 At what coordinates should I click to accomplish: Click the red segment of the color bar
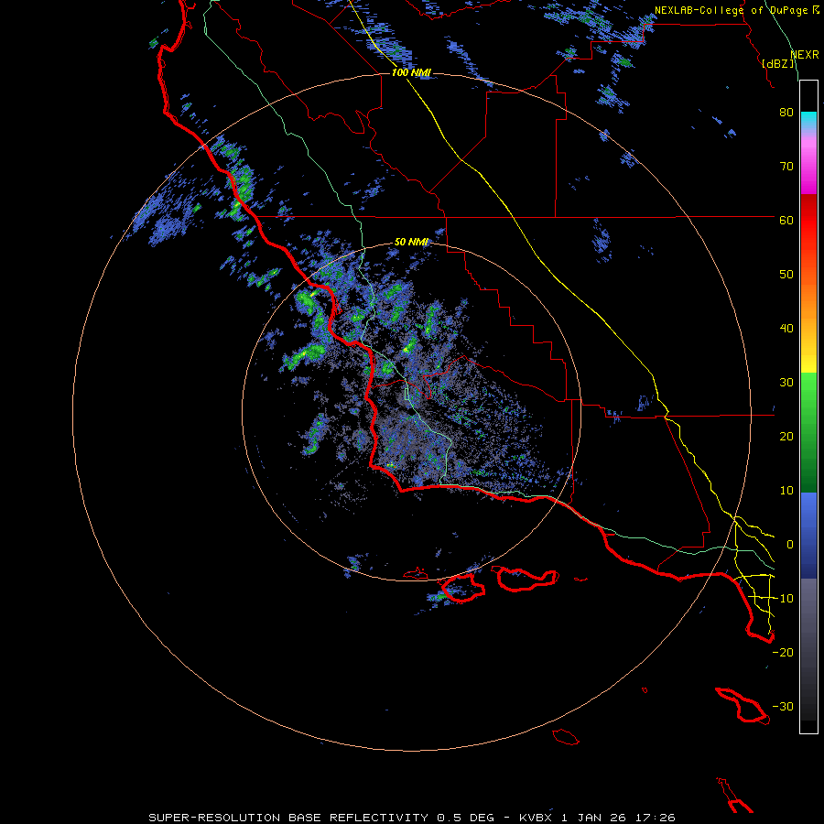808,221
